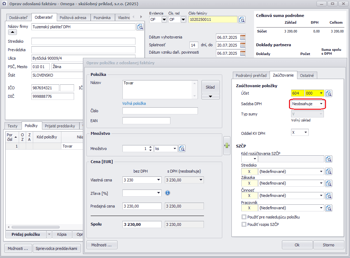Open unit lookup icon beside ks dropdown
350x258 pixels.
coord(182,149)
